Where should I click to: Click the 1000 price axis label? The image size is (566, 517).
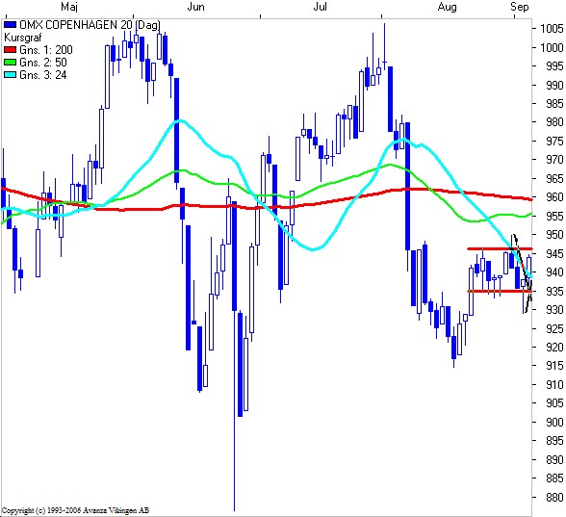pyautogui.click(x=552, y=47)
